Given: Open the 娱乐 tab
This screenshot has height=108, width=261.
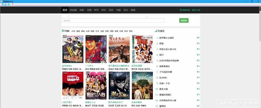Looking at the screenshot, I should [x=104, y=10].
